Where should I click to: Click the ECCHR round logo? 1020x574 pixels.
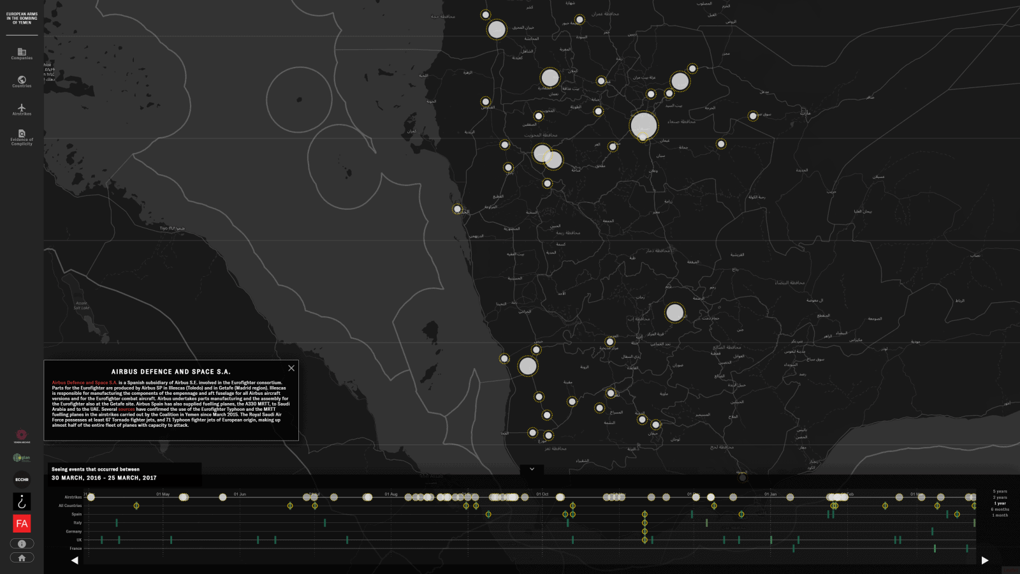(22, 480)
